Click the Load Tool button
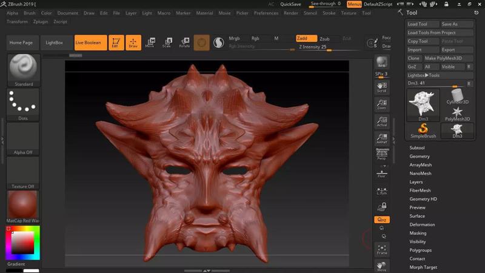This screenshot has width=485, height=273. click(418, 24)
